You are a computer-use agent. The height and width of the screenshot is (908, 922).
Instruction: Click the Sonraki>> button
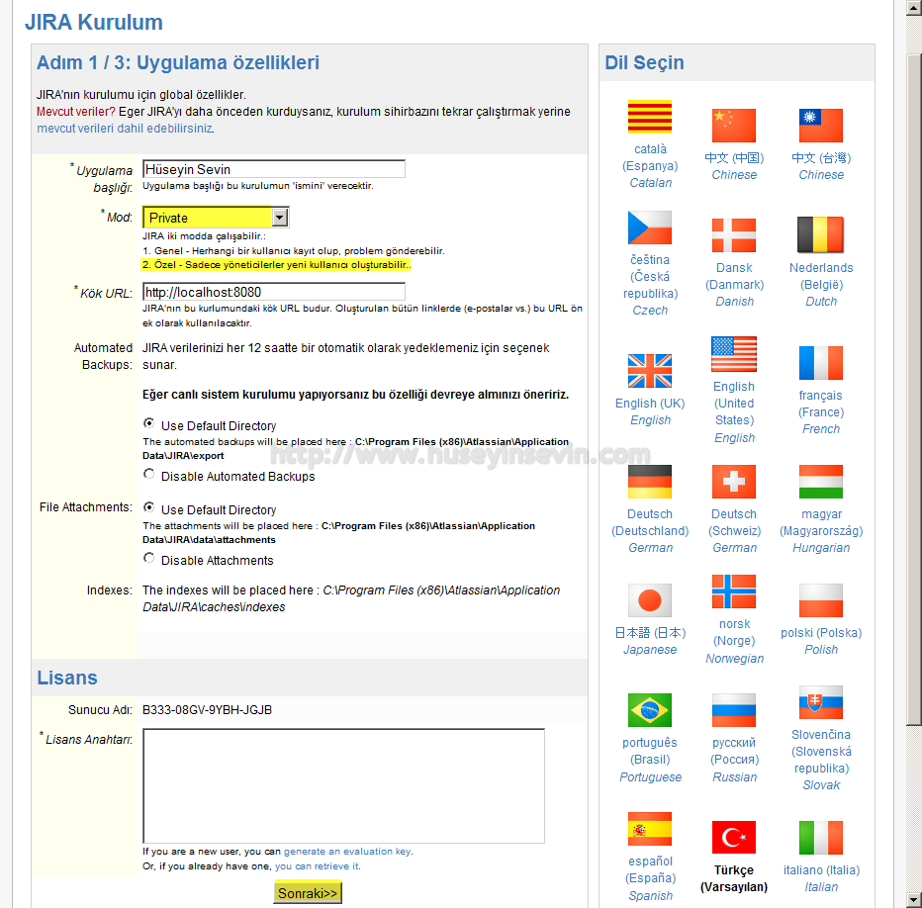[x=308, y=893]
